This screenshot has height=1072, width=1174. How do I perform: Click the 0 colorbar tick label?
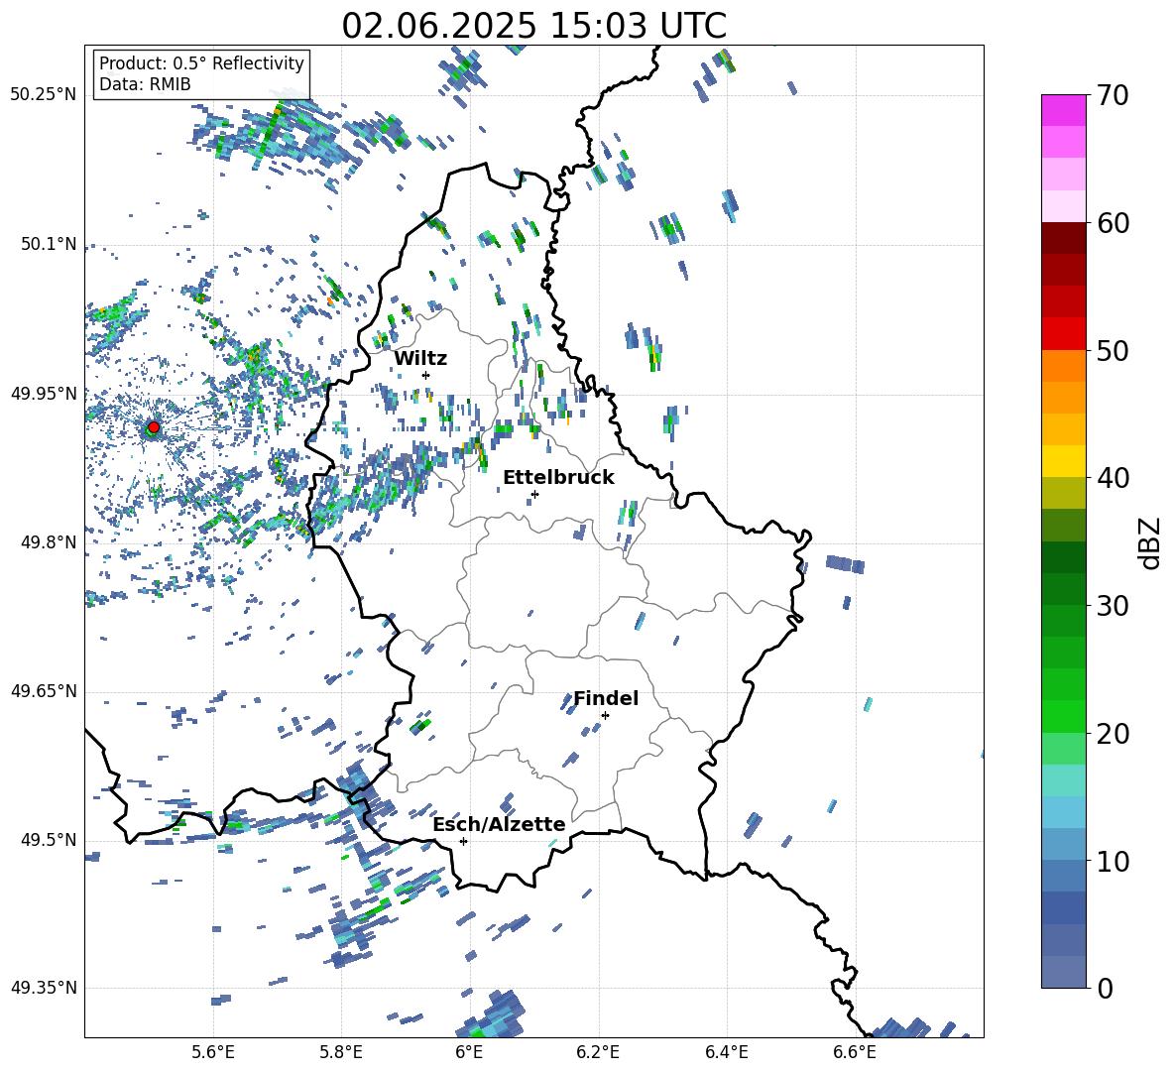[1105, 988]
